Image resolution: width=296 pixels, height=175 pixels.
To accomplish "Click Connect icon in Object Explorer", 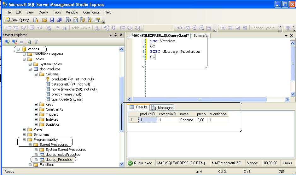I will point(7,42).
